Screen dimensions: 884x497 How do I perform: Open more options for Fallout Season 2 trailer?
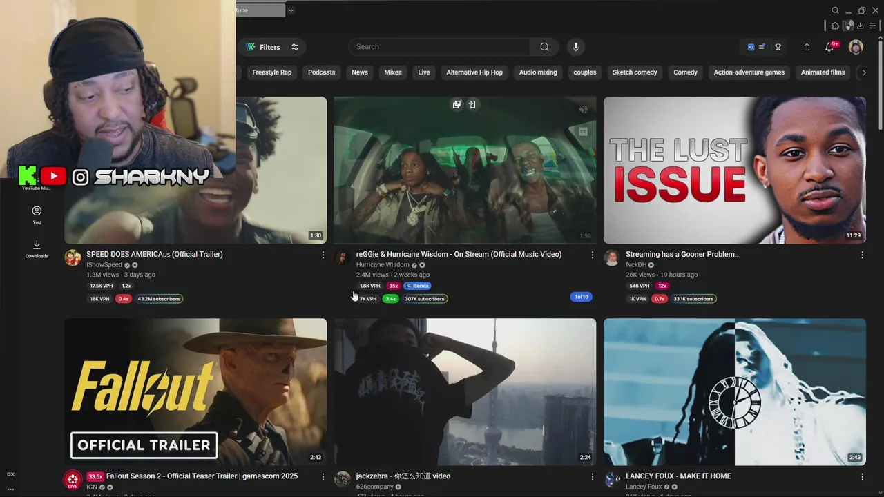323,477
